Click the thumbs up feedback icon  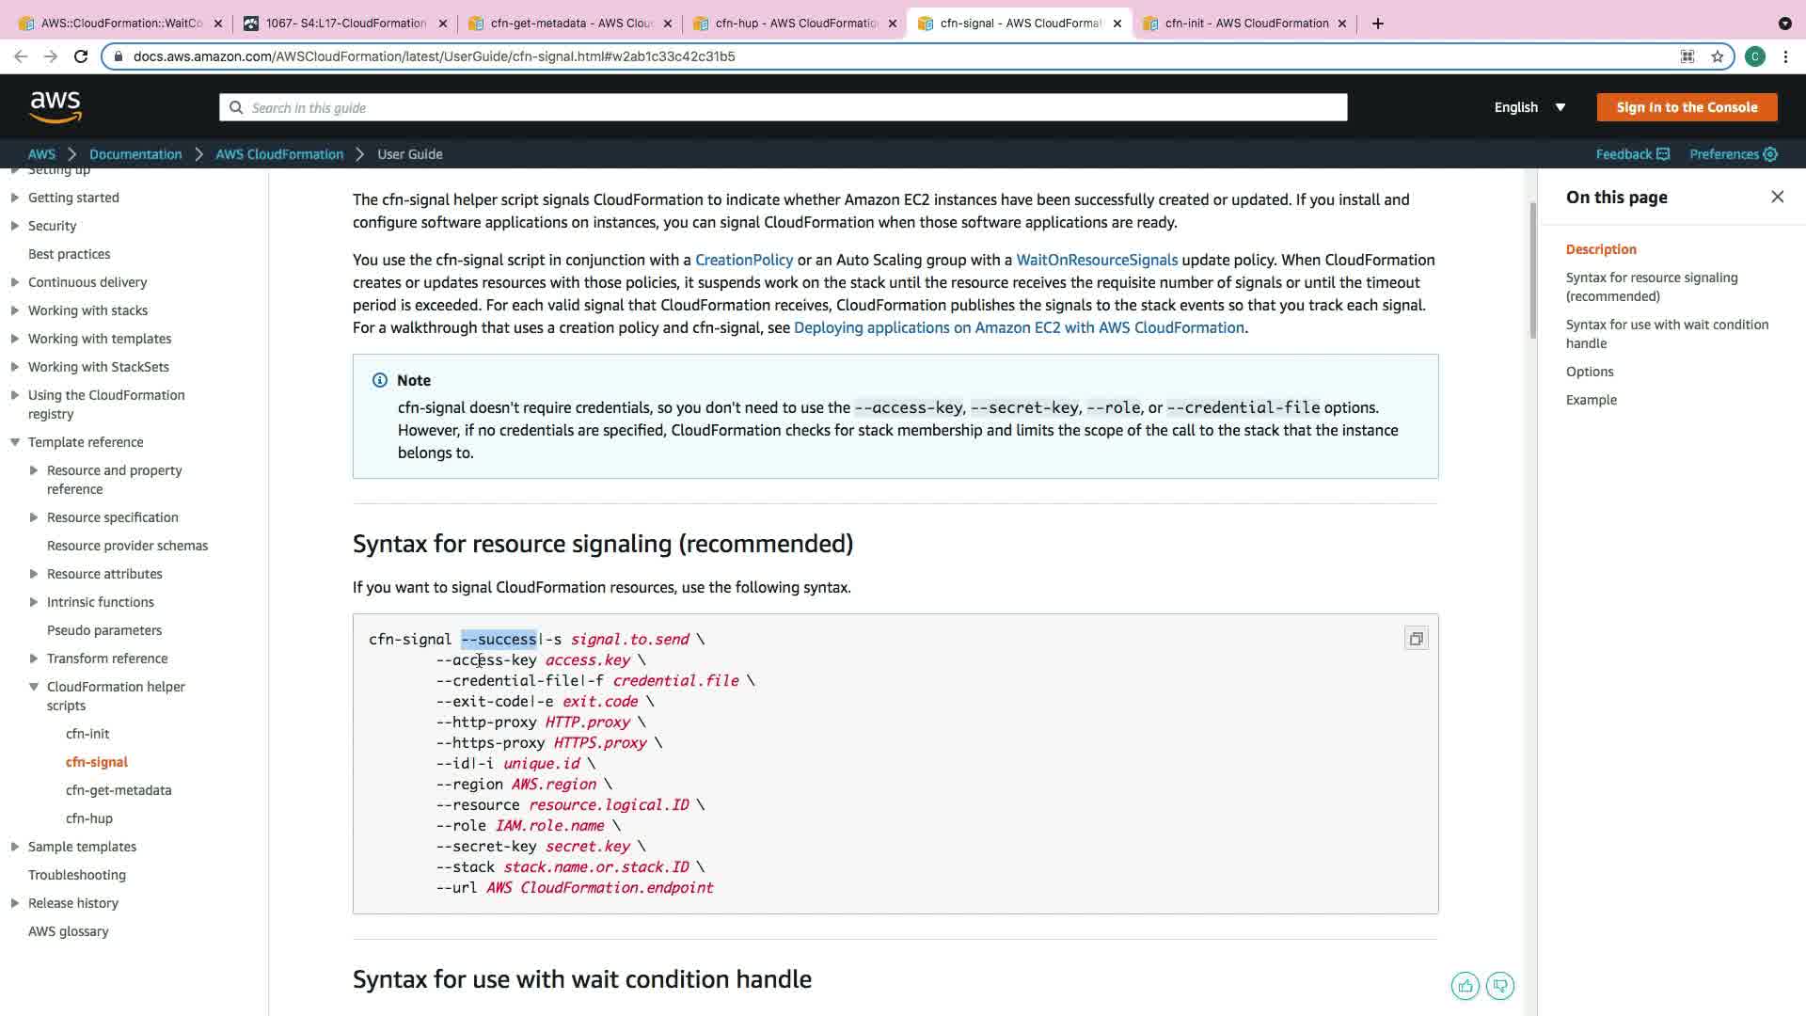[1465, 986]
